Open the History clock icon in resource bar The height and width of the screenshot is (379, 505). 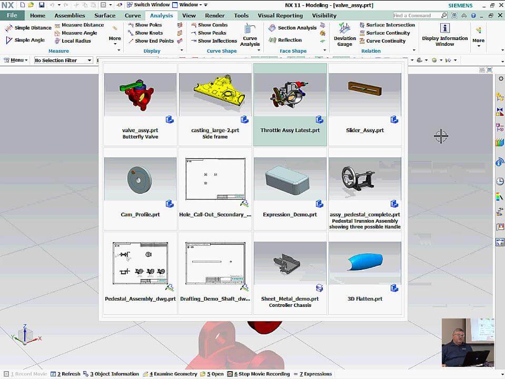click(x=500, y=181)
